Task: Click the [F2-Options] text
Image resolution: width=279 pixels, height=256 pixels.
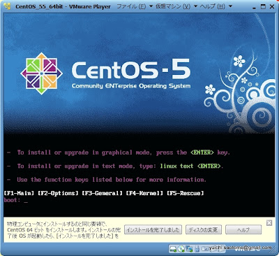Action: pos(58,193)
